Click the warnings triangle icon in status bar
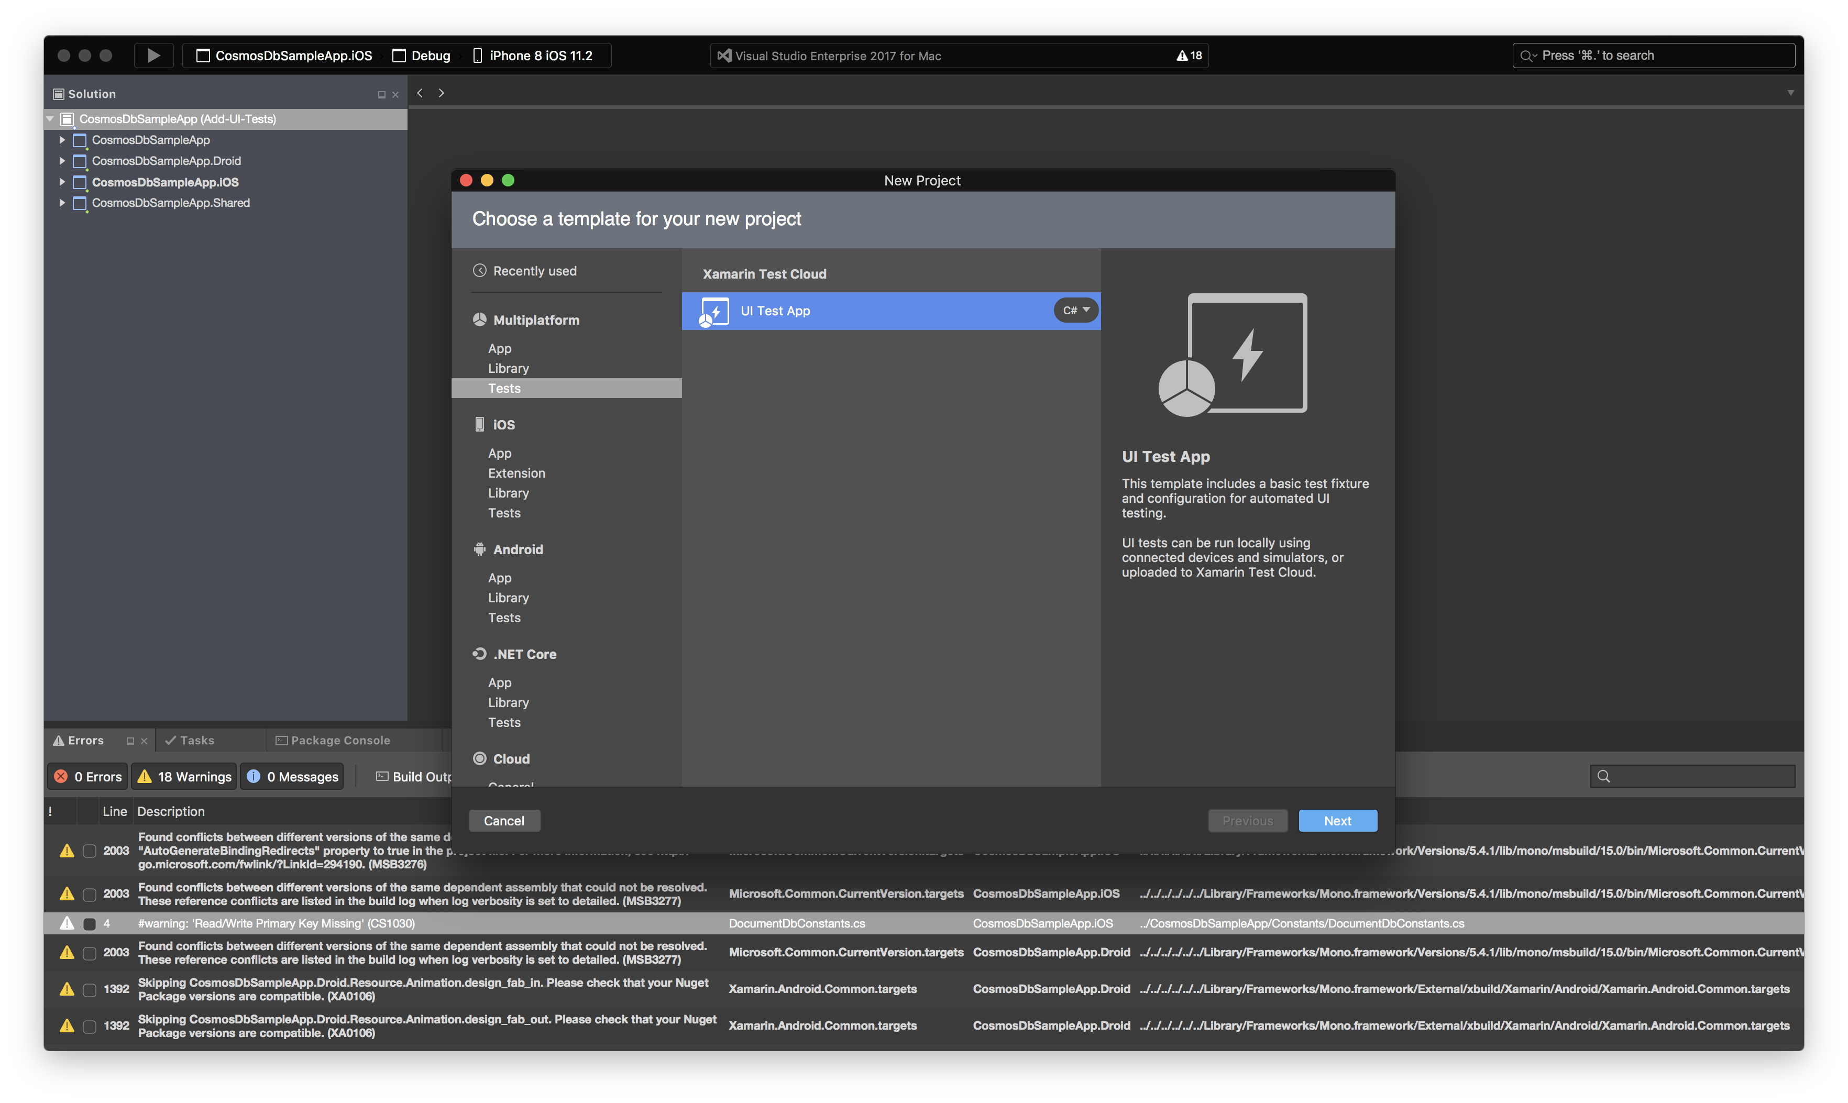The height and width of the screenshot is (1103, 1848). [x=1182, y=56]
